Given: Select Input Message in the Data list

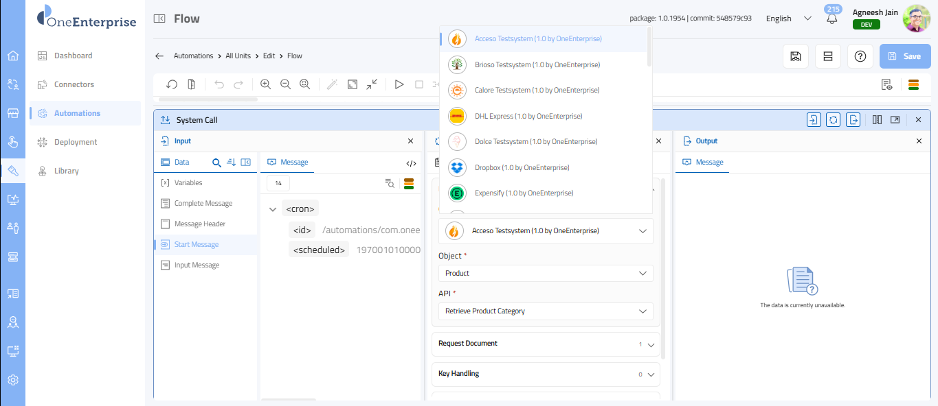Looking at the screenshot, I should [x=197, y=265].
